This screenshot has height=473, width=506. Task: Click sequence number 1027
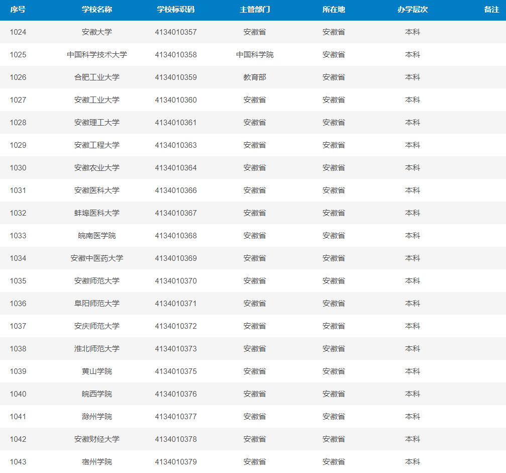pos(18,100)
